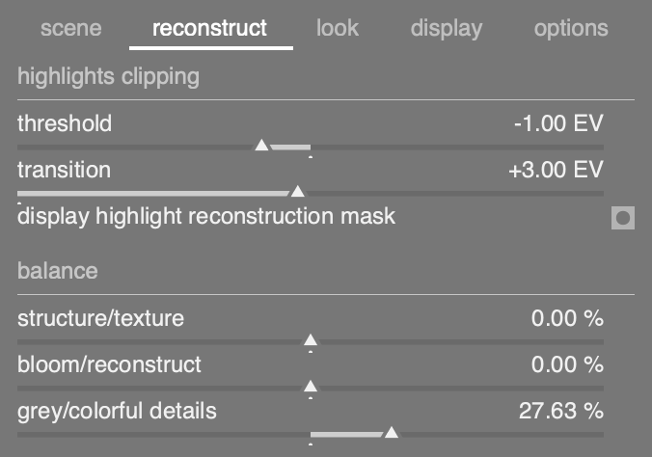
Task: Click the 27.63 % value field
Action: pos(561,411)
